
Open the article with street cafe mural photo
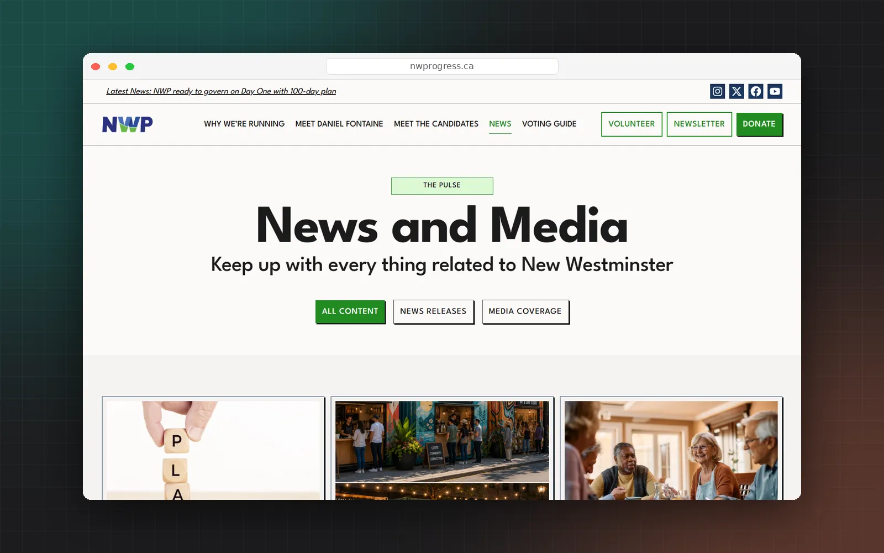(442, 450)
